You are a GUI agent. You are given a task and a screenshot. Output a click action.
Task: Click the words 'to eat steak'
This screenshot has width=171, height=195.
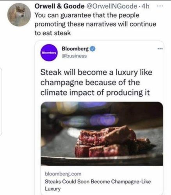[x=53, y=33]
